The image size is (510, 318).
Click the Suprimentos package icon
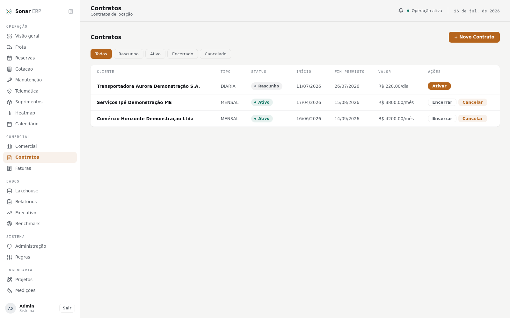(x=9, y=102)
